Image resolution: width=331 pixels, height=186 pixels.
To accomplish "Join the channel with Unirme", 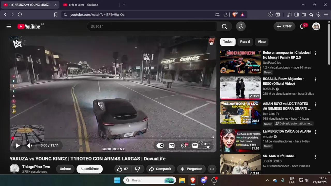I will click(x=65, y=169).
